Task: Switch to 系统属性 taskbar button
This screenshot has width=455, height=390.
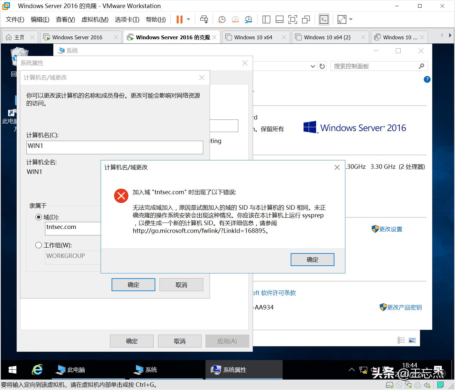Action: [x=244, y=370]
